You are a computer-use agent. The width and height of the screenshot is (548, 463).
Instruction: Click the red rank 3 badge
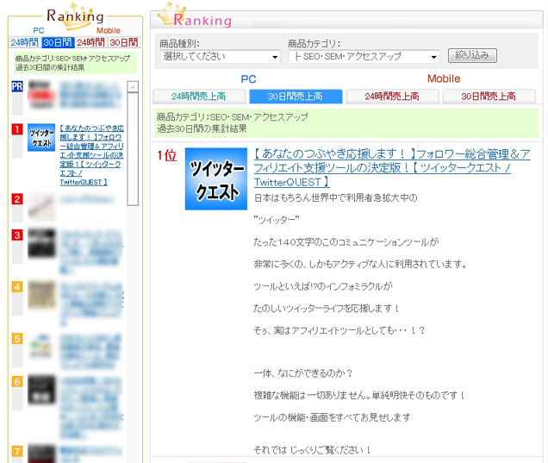coord(17,235)
